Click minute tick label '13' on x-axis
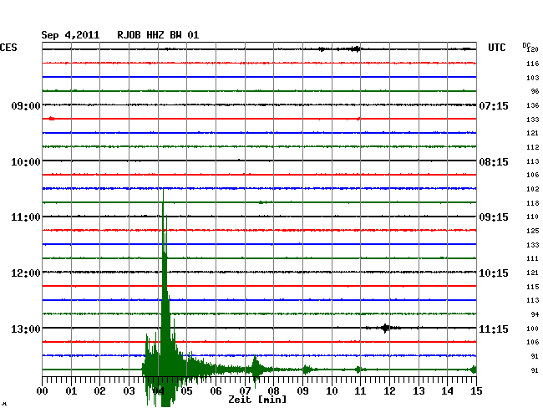 coord(419,391)
